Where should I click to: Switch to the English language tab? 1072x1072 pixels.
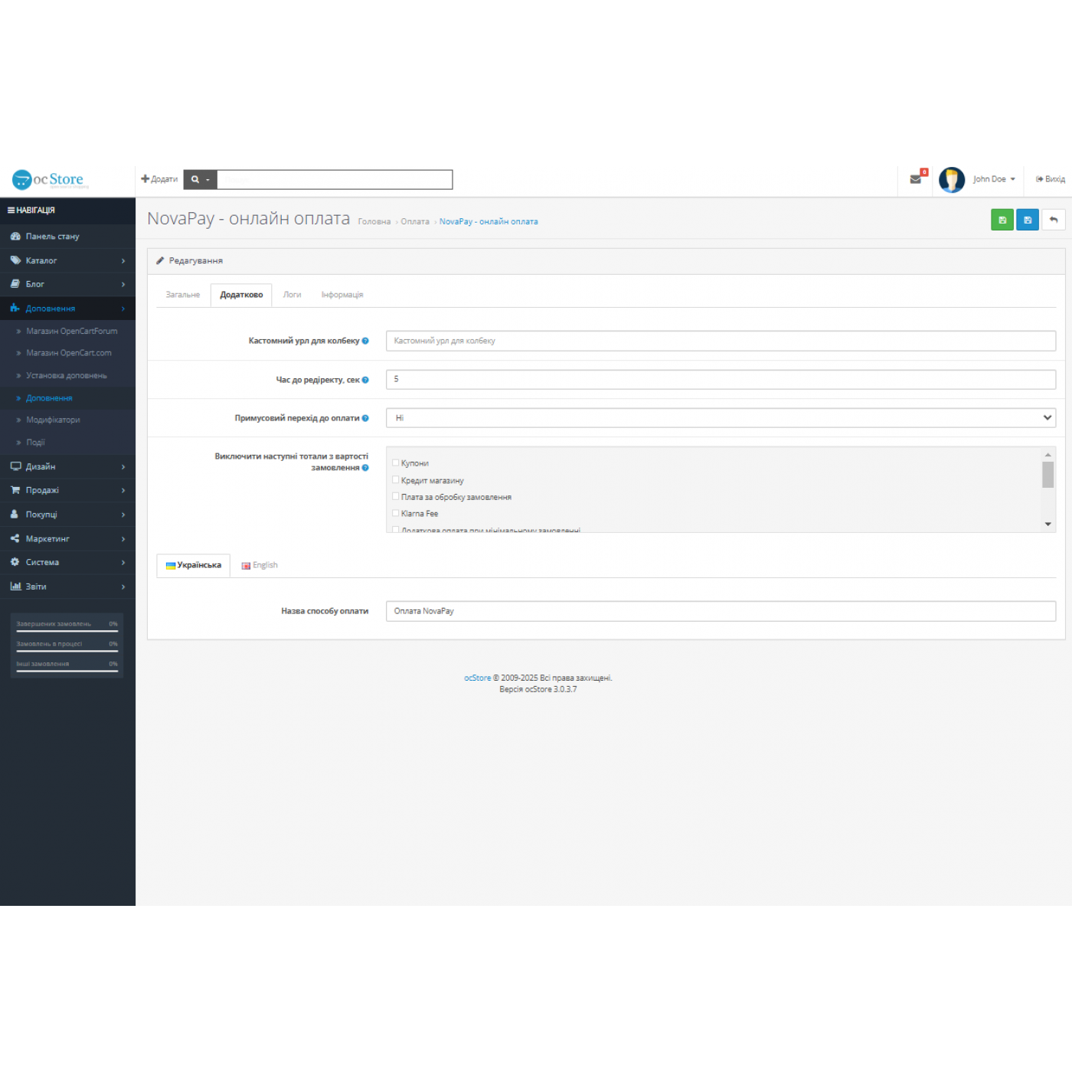tap(260, 565)
